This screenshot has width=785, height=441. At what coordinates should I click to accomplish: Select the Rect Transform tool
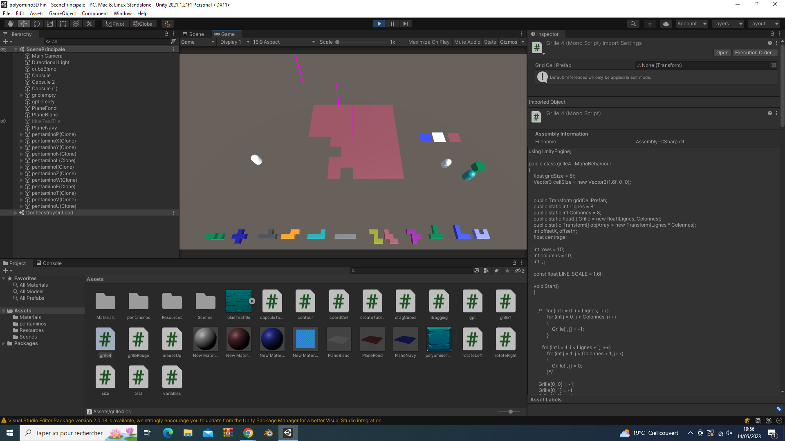[63, 23]
